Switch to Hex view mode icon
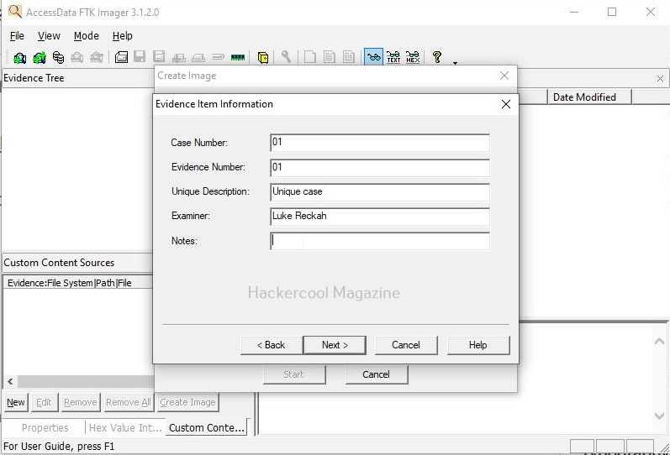This screenshot has height=455, width=670. pyautogui.click(x=413, y=57)
